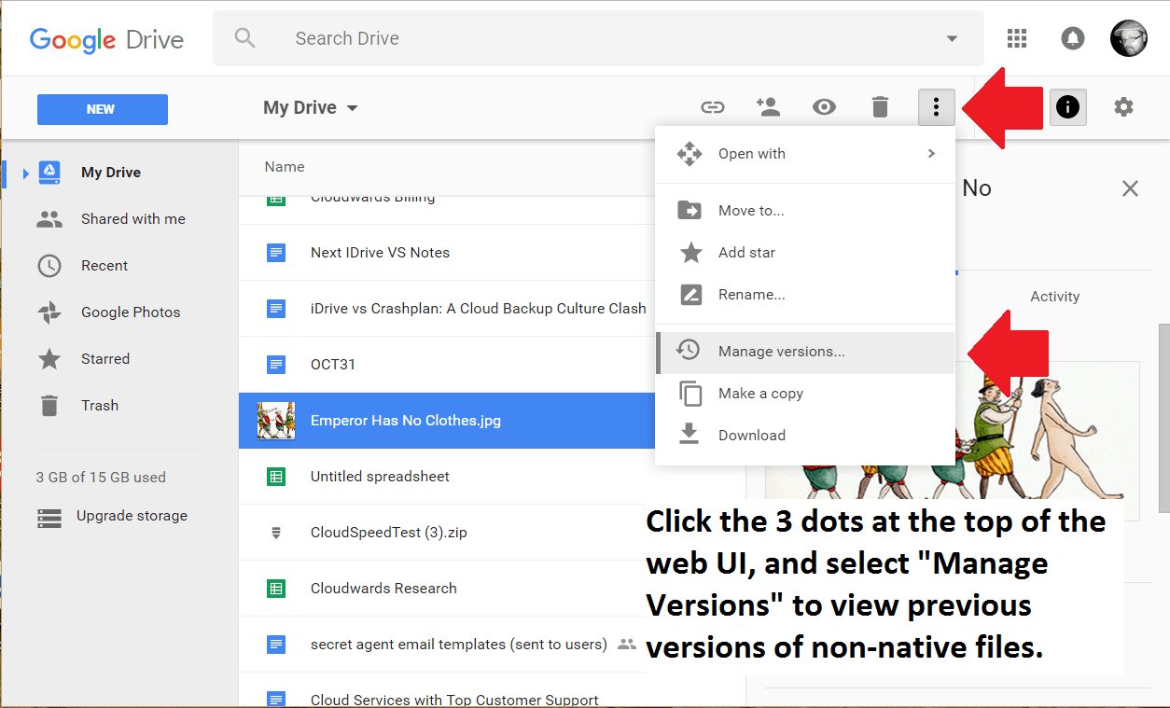
Task: Choose Move to... from the menu
Action: point(805,211)
